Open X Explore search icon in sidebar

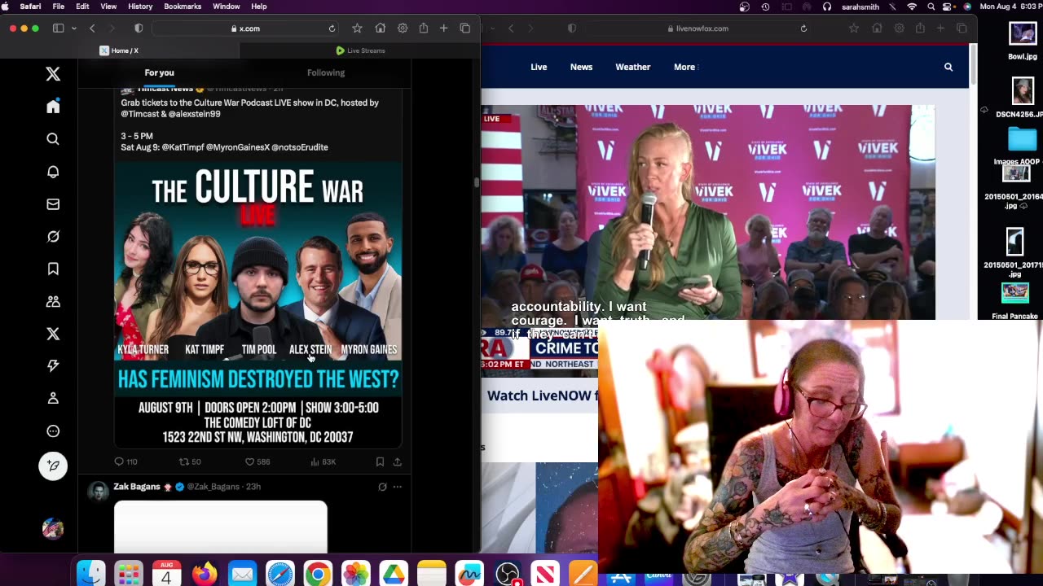53,139
